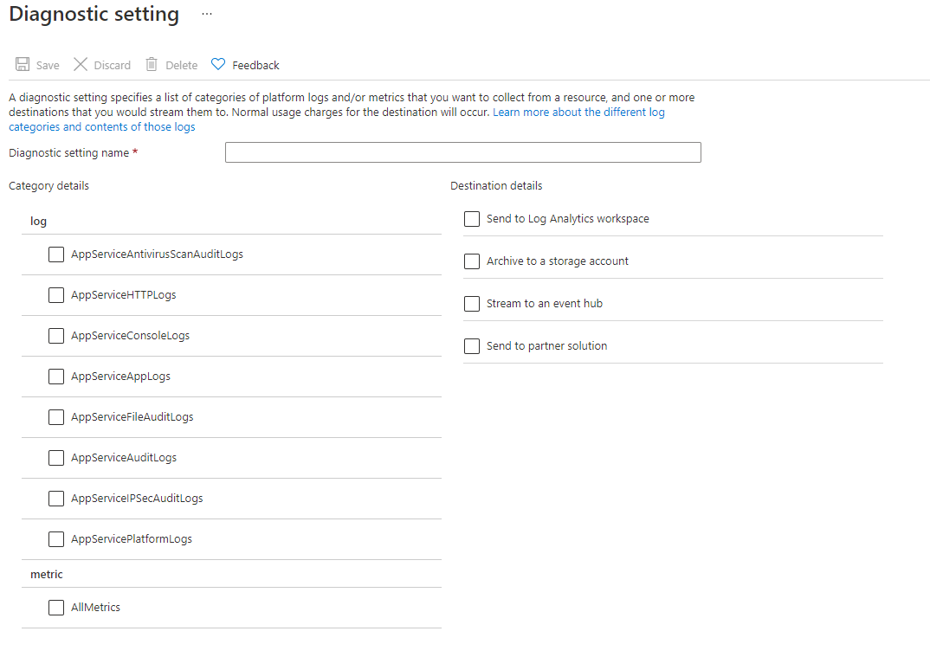Click the AllMetrics label text
The width and height of the screenshot is (930, 657).
click(95, 607)
